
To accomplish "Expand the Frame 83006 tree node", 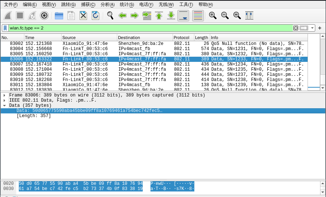I will coord(4,95).
